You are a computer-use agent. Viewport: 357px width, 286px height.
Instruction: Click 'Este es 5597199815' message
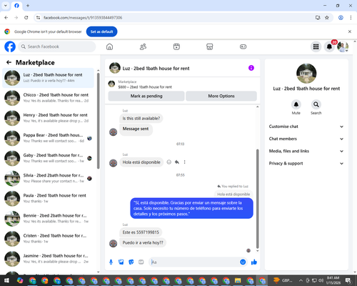(141, 232)
